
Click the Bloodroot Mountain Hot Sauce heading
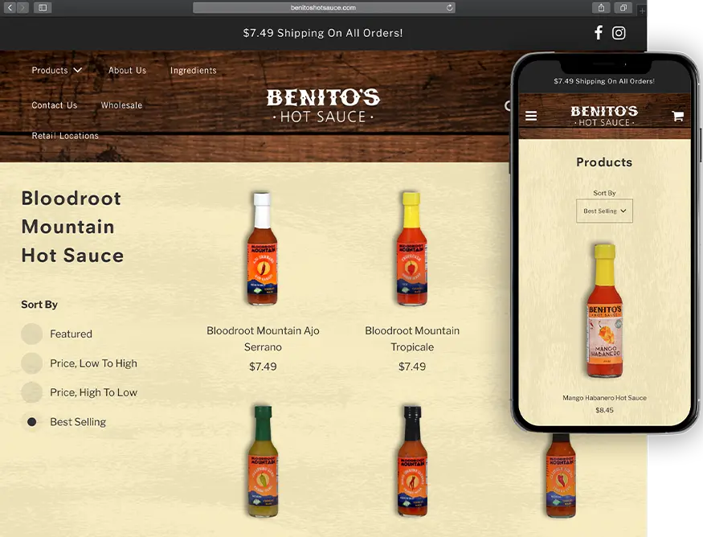click(x=72, y=227)
